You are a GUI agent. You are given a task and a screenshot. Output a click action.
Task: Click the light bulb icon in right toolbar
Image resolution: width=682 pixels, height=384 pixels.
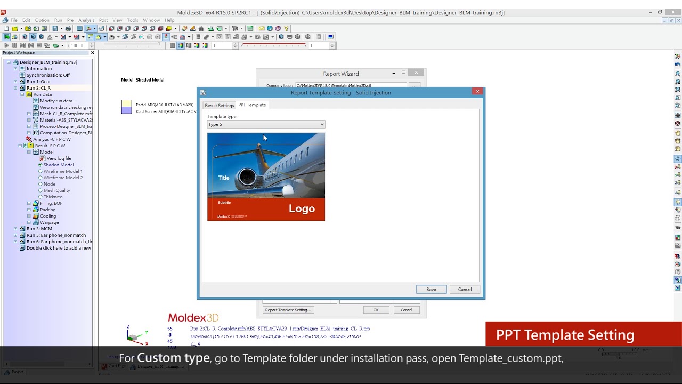678,202
